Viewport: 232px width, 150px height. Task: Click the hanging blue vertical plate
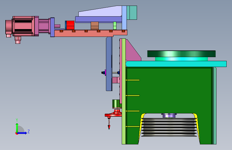[x=109, y=64]
